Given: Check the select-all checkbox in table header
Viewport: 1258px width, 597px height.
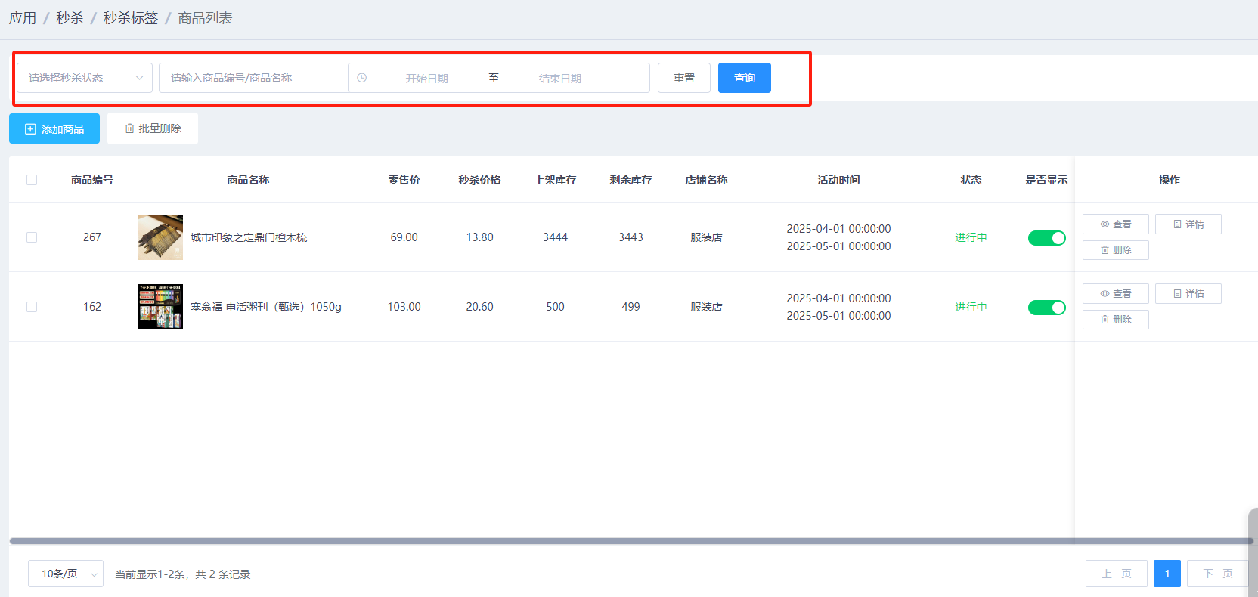Looking at the screenshot, I should (x=32, y=180).
